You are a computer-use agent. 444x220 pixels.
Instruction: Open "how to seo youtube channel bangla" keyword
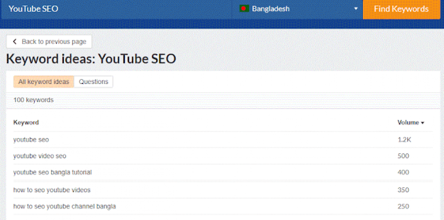pyautogui.click(x=64, y=206)
